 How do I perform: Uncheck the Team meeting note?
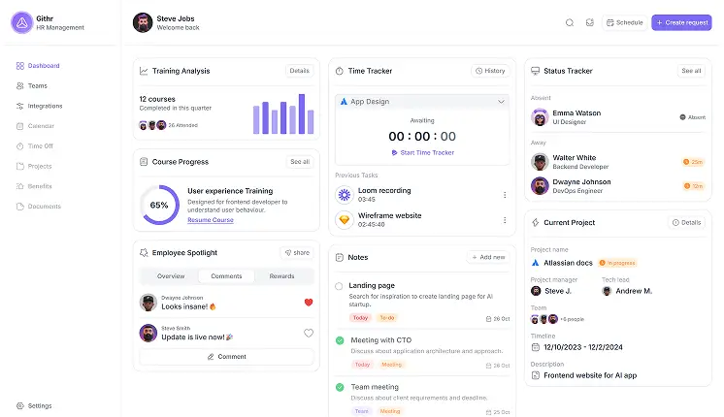point(340,387)
